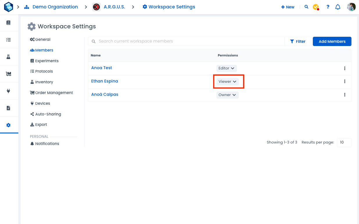Viewport: 359px width, 224px height.
Task: Click the Add Members button
Action: coord(332,41)
